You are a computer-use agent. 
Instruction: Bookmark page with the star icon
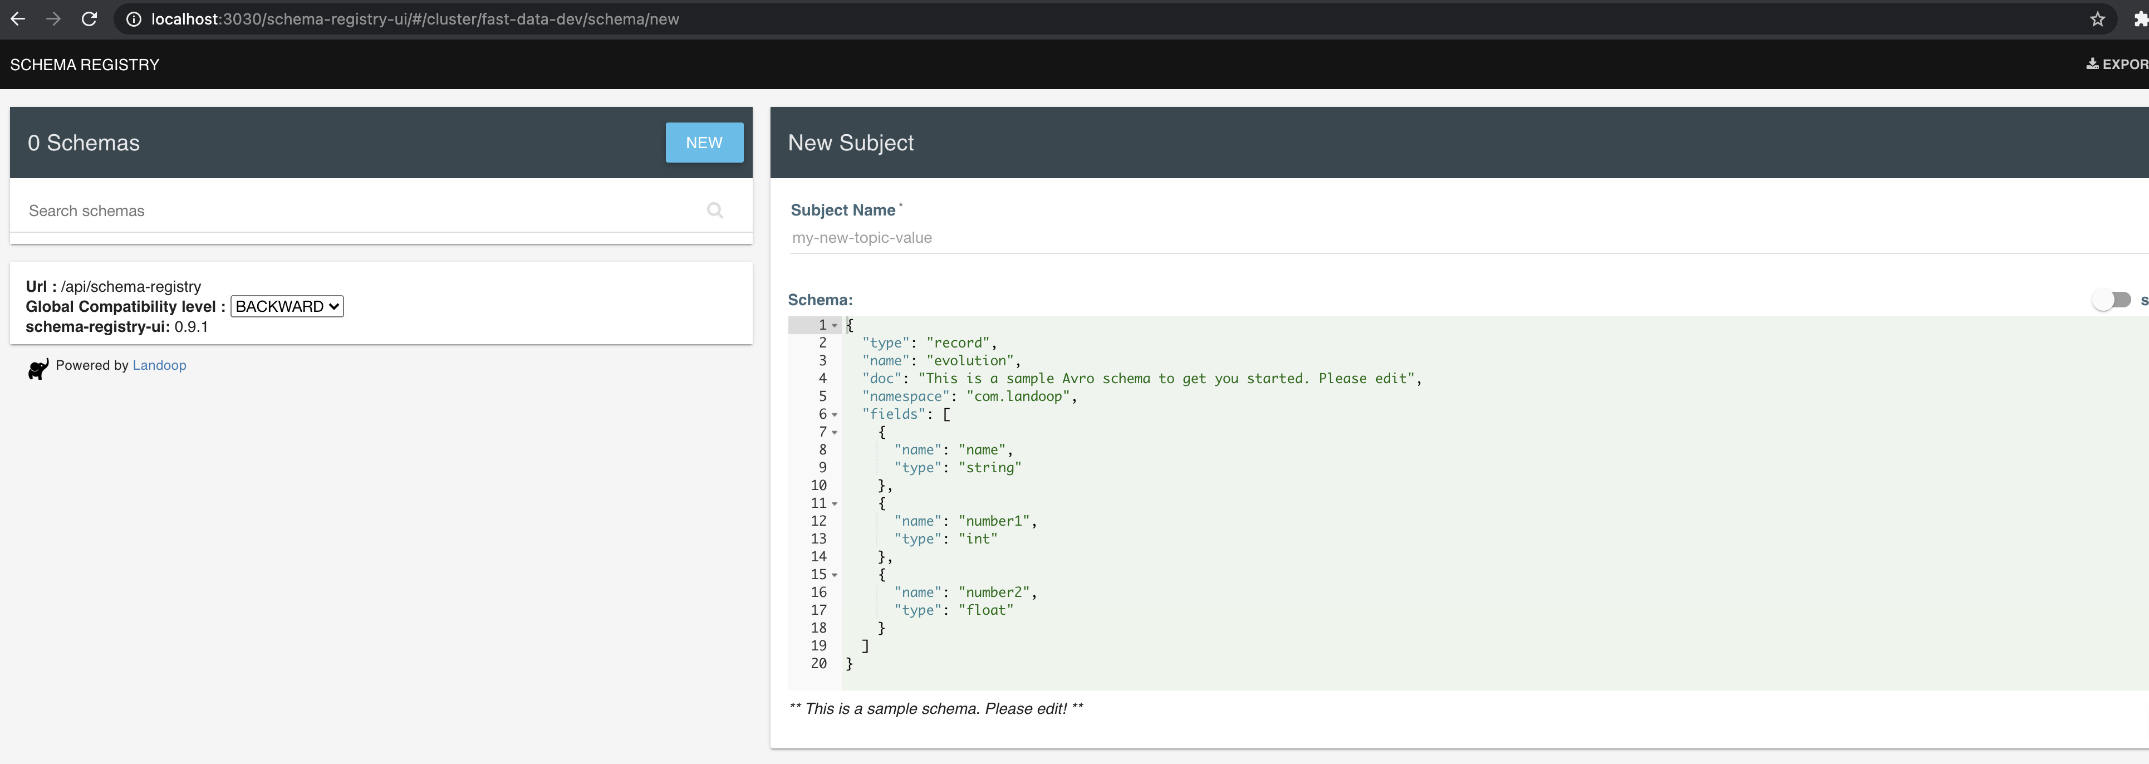pos(2097,18)
